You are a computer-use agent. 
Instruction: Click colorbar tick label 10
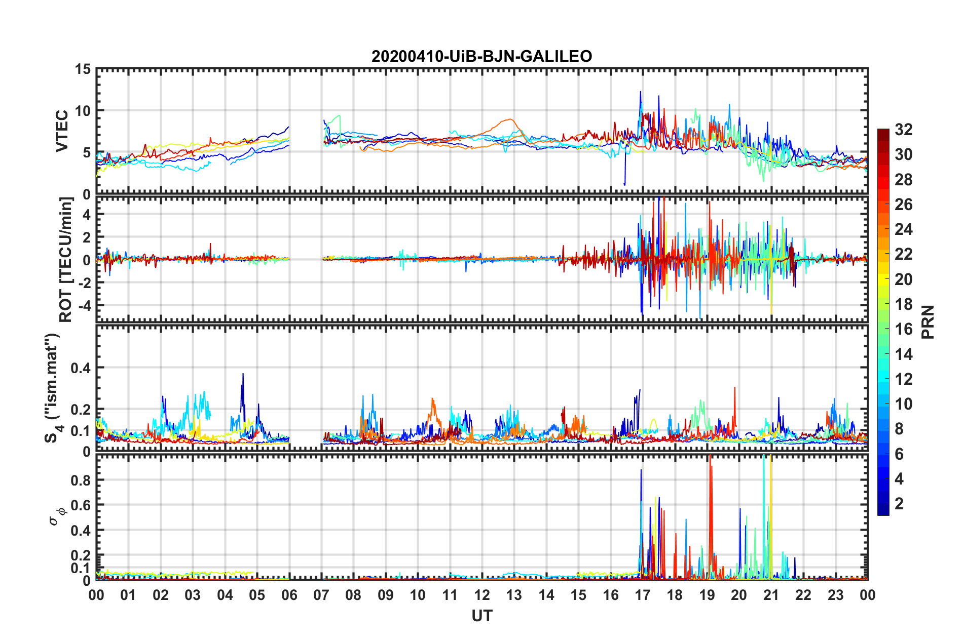coord(903,404)
